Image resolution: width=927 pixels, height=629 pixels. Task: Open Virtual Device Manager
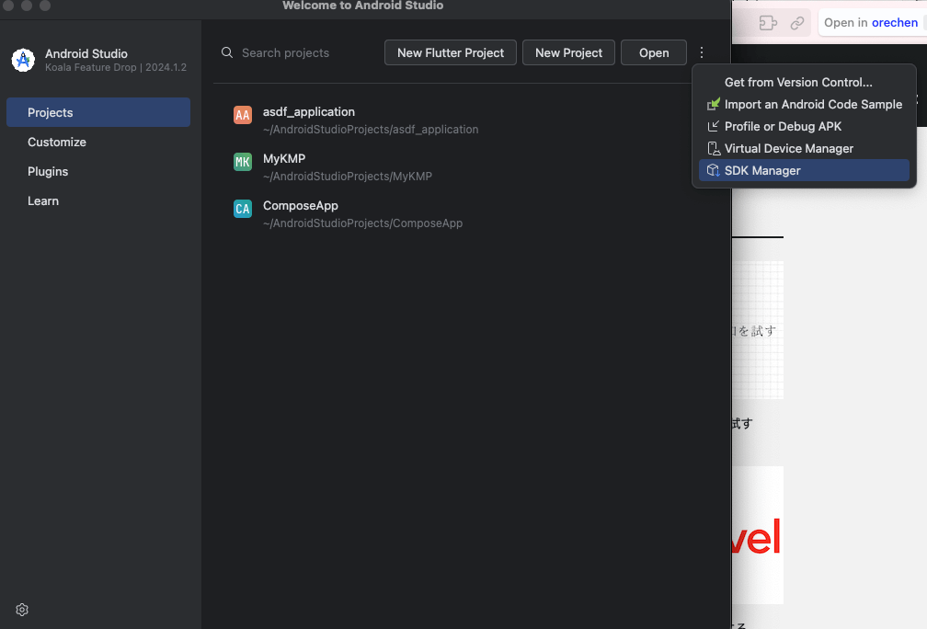click(x=804, y=148)
